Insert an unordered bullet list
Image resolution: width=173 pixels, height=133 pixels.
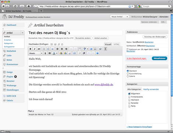click(44, 49)
